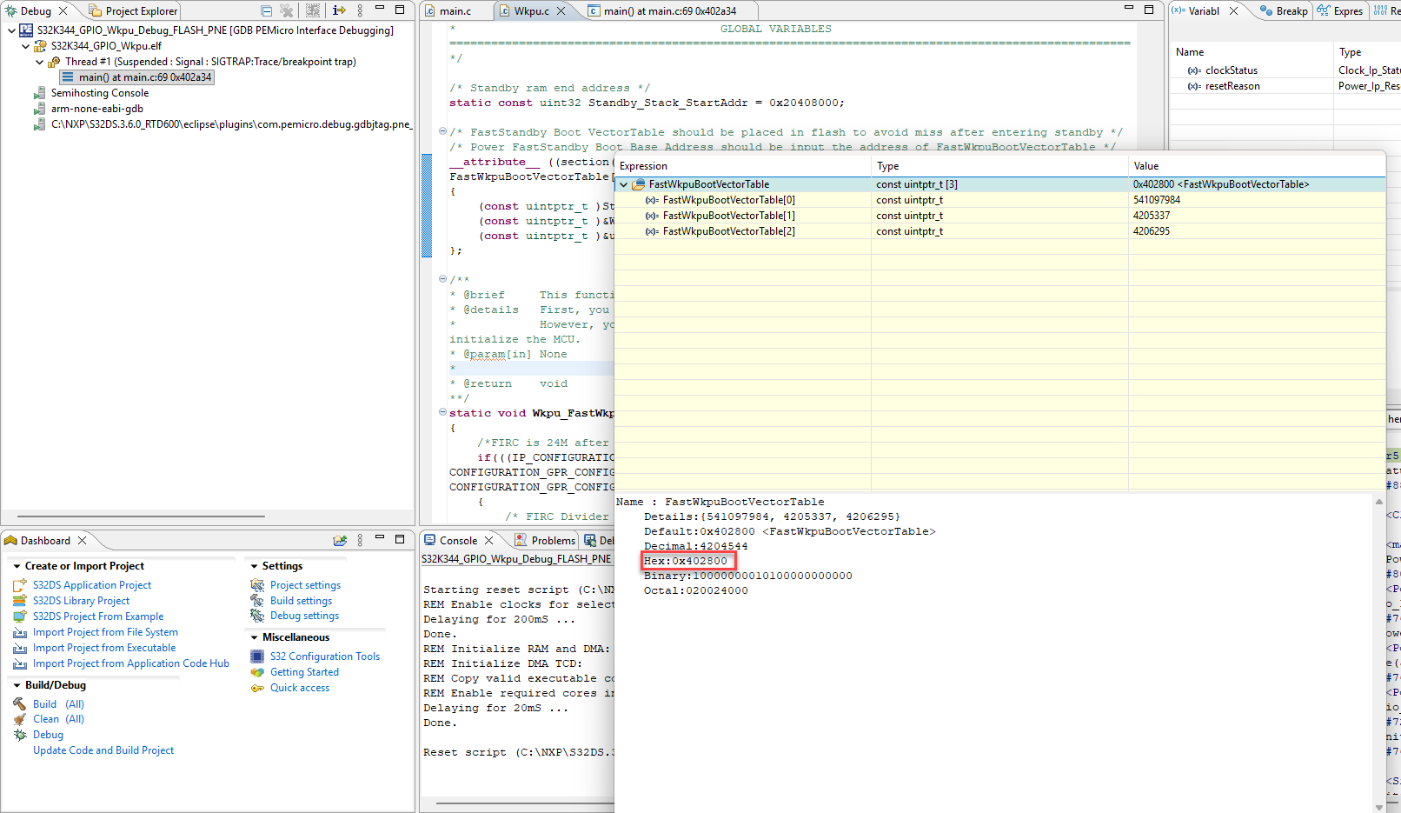1401x813 pixels.
Task: Open Debug view menu (three dots)
Action: pyautogui.click(x=360, y=10)
